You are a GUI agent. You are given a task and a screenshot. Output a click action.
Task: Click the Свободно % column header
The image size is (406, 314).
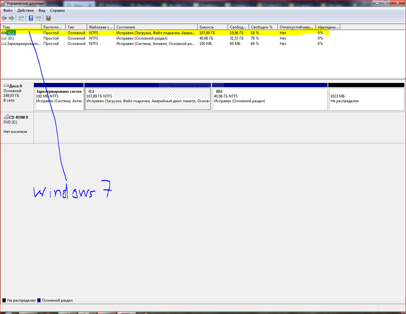[263, 27]
